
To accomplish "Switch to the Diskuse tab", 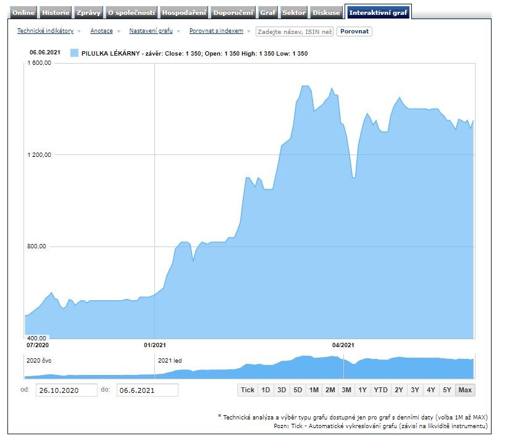I will [326, 12].
